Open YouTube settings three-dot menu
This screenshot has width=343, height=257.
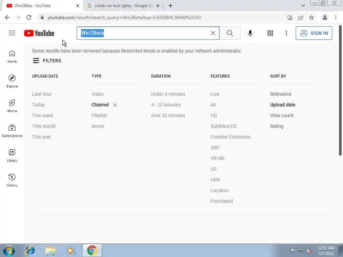point(286,33)
